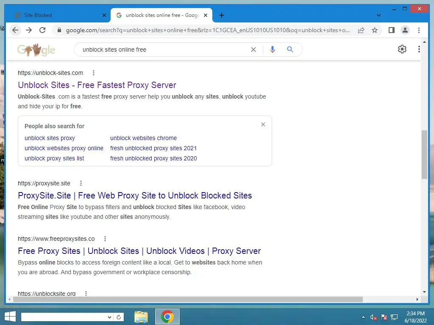Click the https://proxysite.site URL text
Screen dimensions: 434x325
[x=44, y=183]
